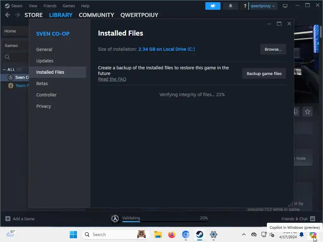The height and width of the screenshot is (242, 323).
Task: Click the question mark help icon
Action: (245, 6)
